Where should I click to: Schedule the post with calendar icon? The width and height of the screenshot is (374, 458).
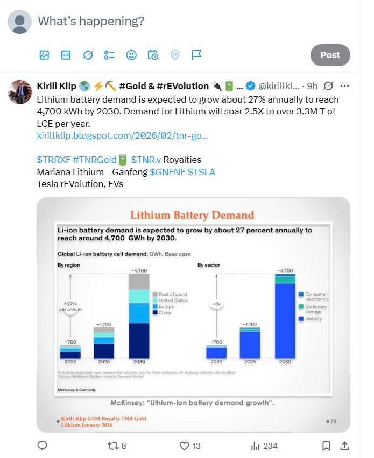(x=153, y=55)
